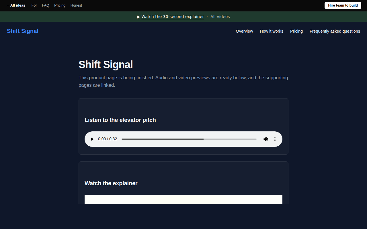Click Watch the explainer heading
Viewport: 367px width, 229px height.
[111, 183]
